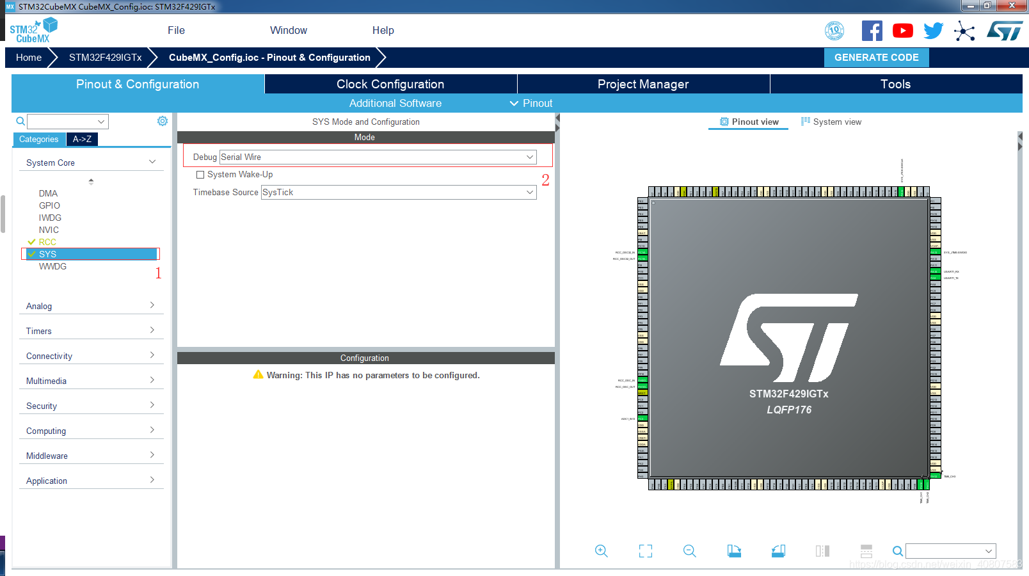1029x576 pixels.
Task: Select the Pinout view tab
Action: (x=749, y=122)
